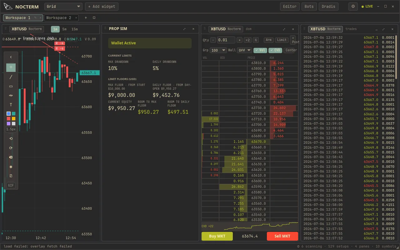This screenshot has width=400, height=250.
Task: Add a new workspace with the plus icon
Action: (86, 18)
